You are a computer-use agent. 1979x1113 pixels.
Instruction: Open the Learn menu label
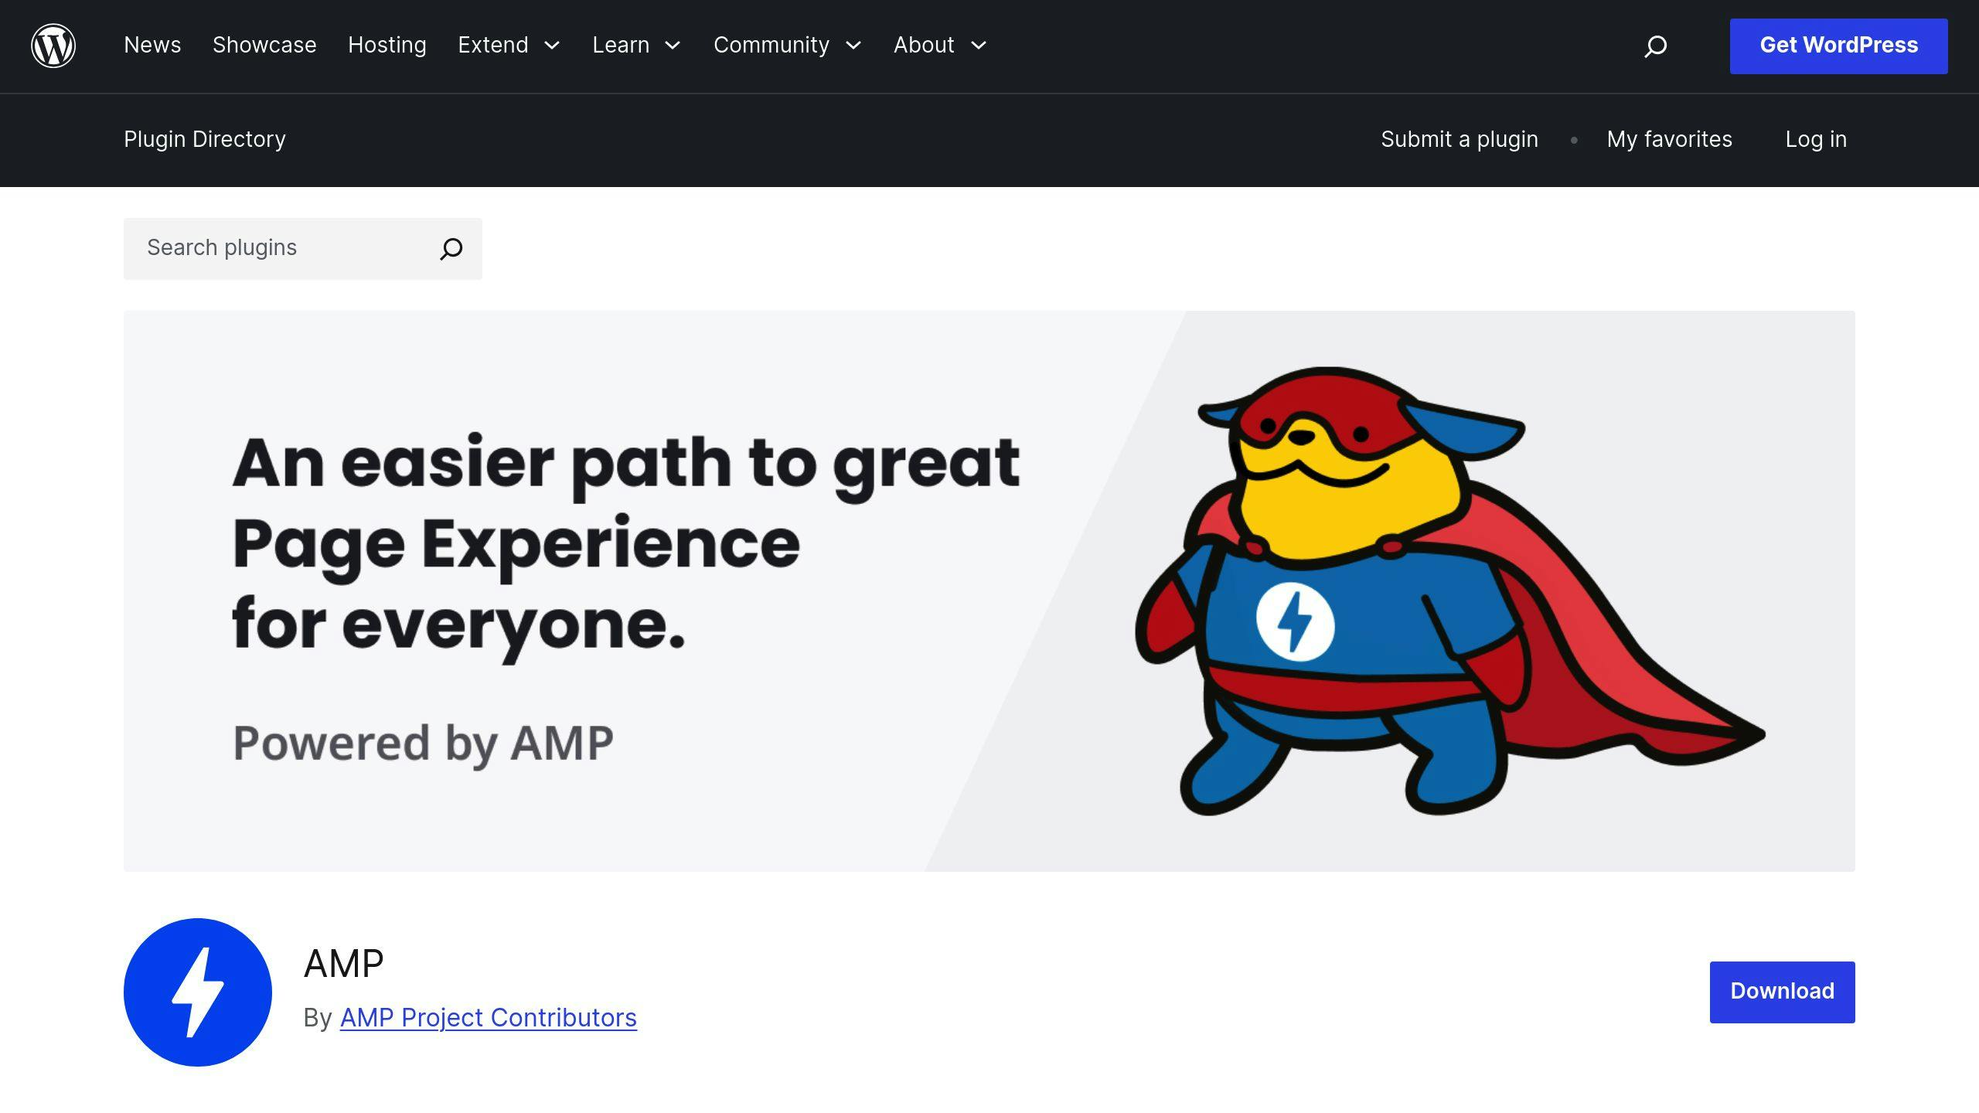coord(621,46)
